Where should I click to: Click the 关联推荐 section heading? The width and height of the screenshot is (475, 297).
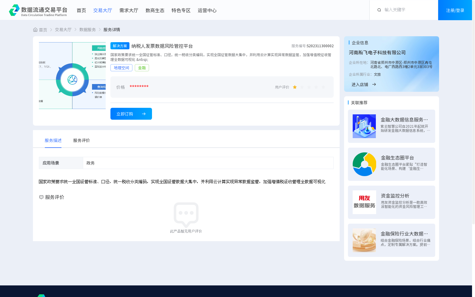click(359, 103)
